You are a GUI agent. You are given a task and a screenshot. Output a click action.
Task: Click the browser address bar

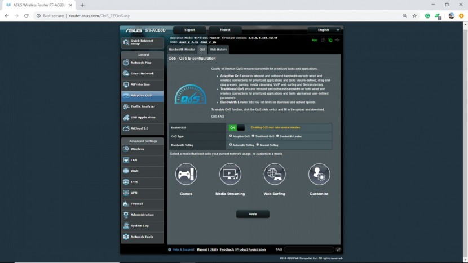coord(218,16)
